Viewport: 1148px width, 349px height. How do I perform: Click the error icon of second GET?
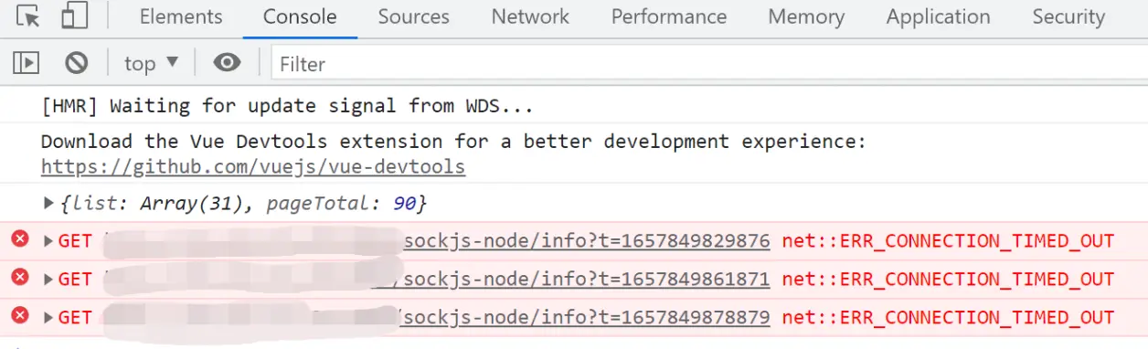coord(20,278)
